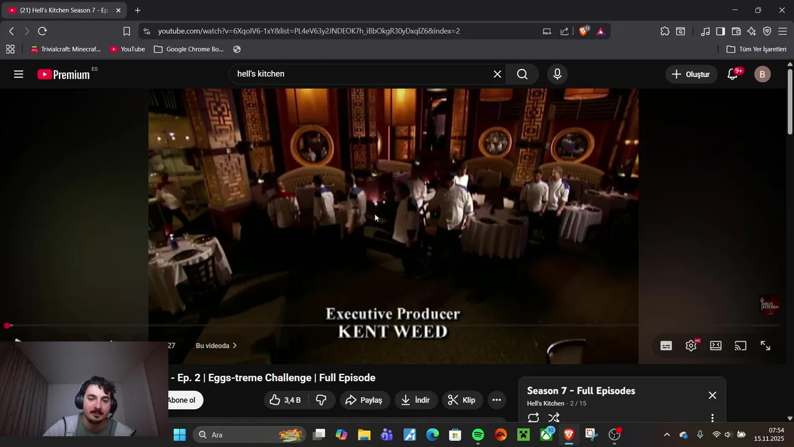Open Windows Start menu

point(179,435)
